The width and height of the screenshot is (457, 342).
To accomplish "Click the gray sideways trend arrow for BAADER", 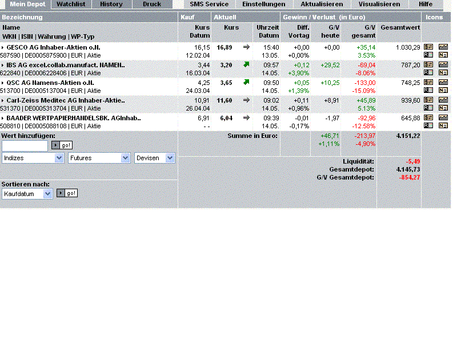I will point(246,118).
